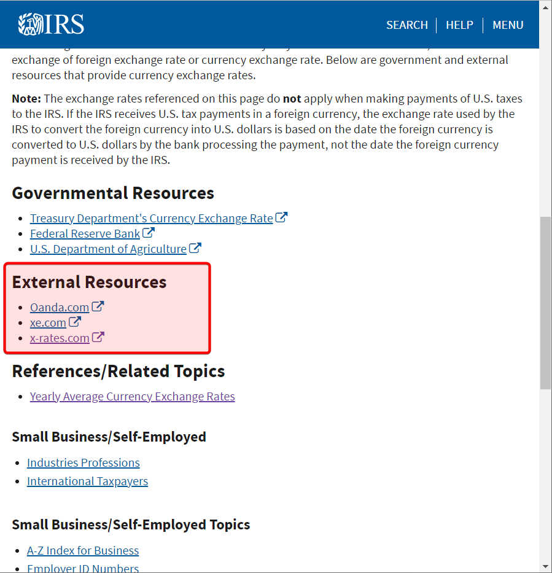Visit the Federal Reserve Bank link

click(x=85, y=234)
